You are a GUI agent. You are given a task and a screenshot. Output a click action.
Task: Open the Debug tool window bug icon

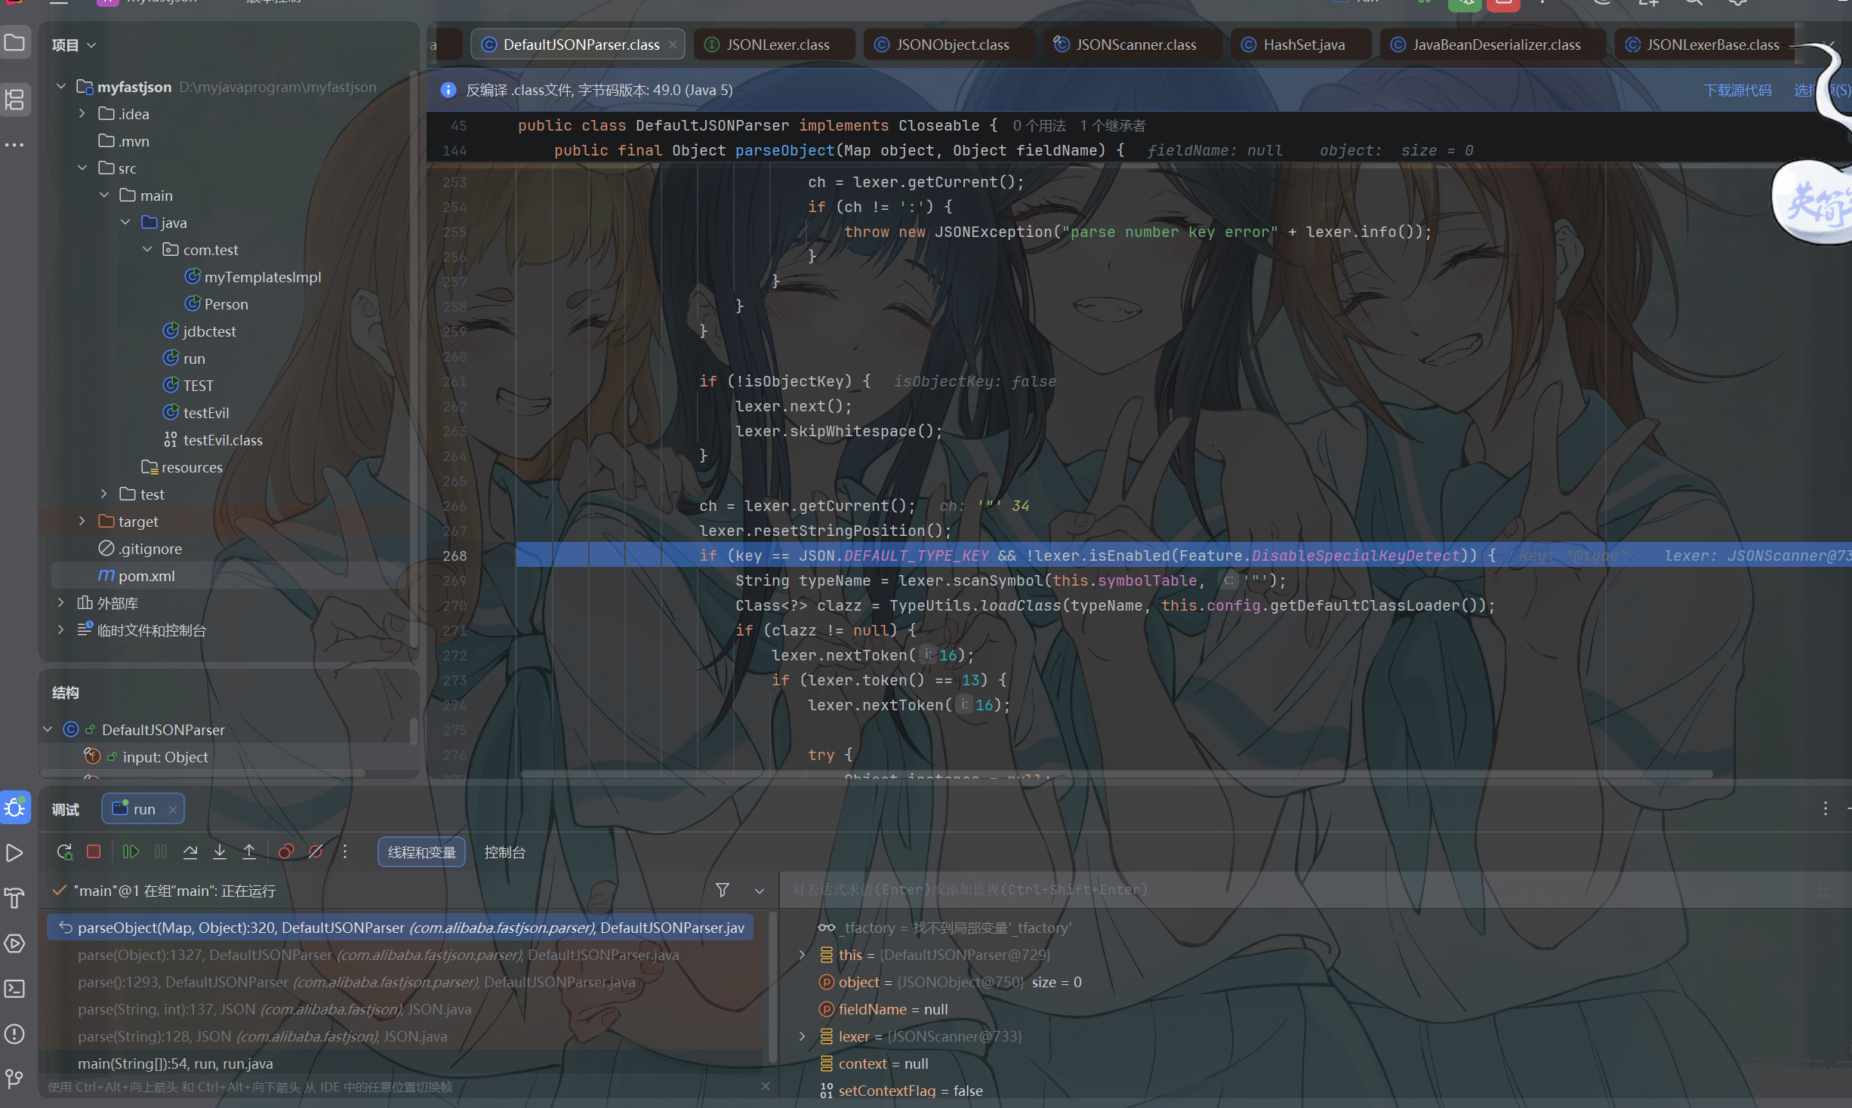(x=15, y=808)
